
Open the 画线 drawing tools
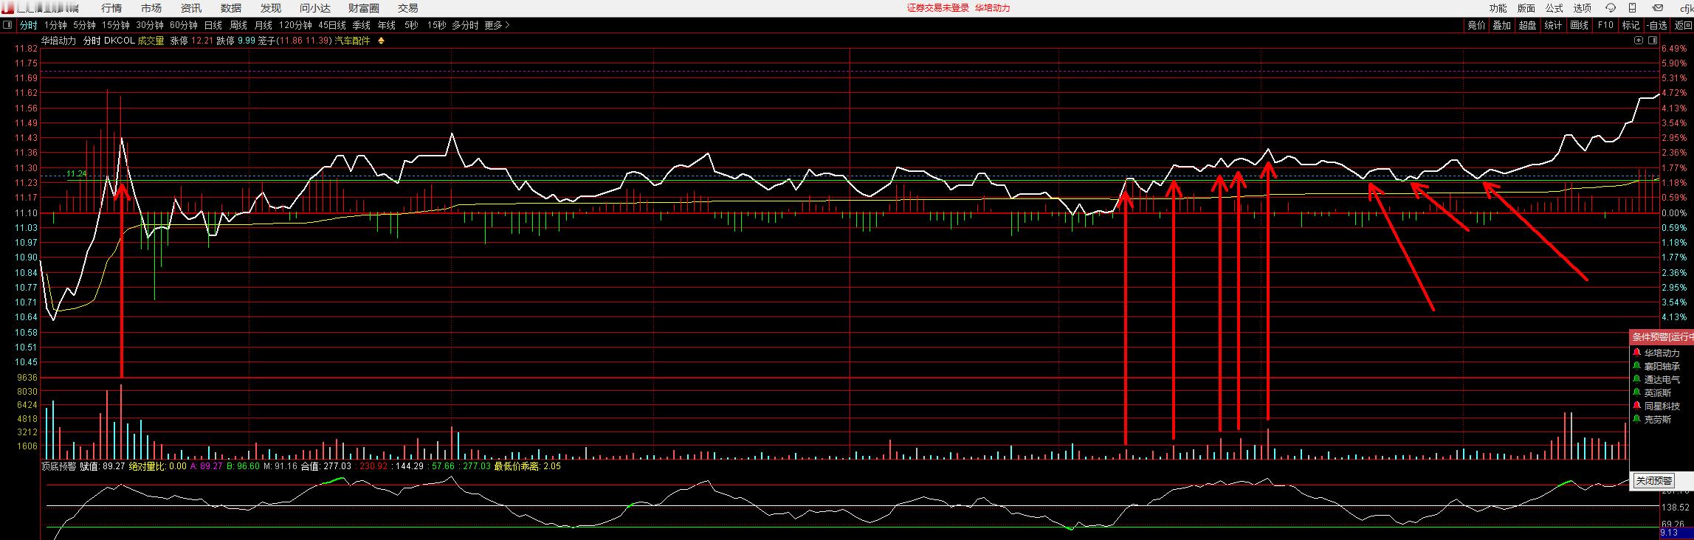[x=1579, y=25]
